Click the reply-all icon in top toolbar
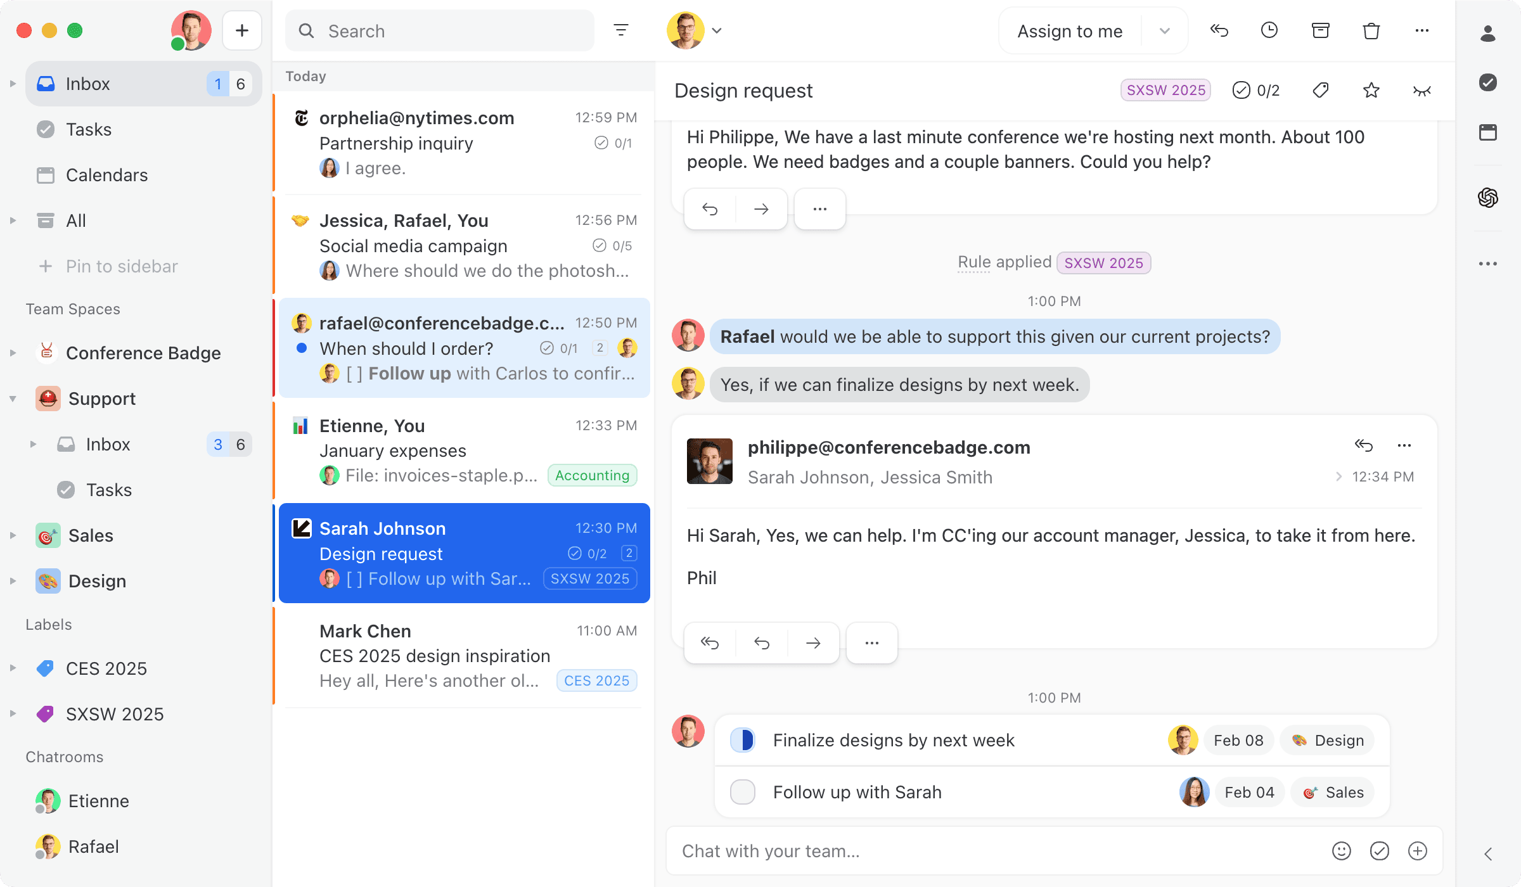This screenshot has width=1521, height=887. click(1219, 30)
